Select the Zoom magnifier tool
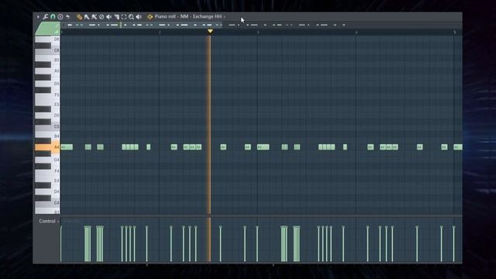Image resolution: width=496 pixels, height=279 pixels. point(131,17)
